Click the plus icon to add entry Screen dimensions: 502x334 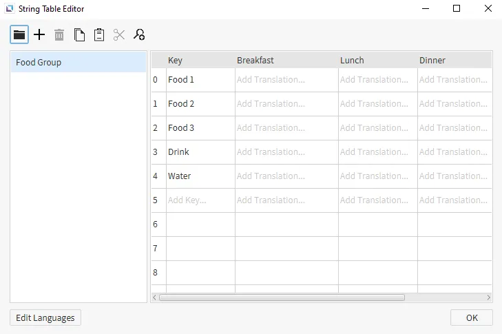coord(39,34)
